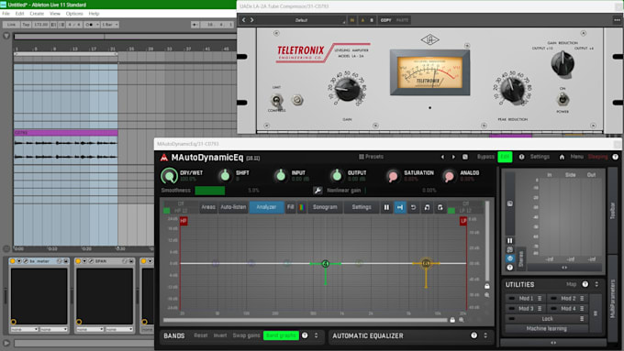The width and height of the screenshot is (624, 351).
Task: Collapse the Ableton overview triangle
Action: (6, 36)
